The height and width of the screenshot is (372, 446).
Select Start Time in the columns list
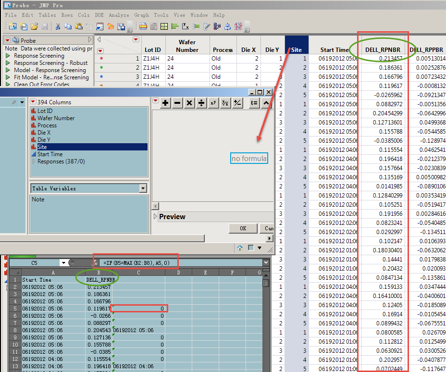coord(50,154)
